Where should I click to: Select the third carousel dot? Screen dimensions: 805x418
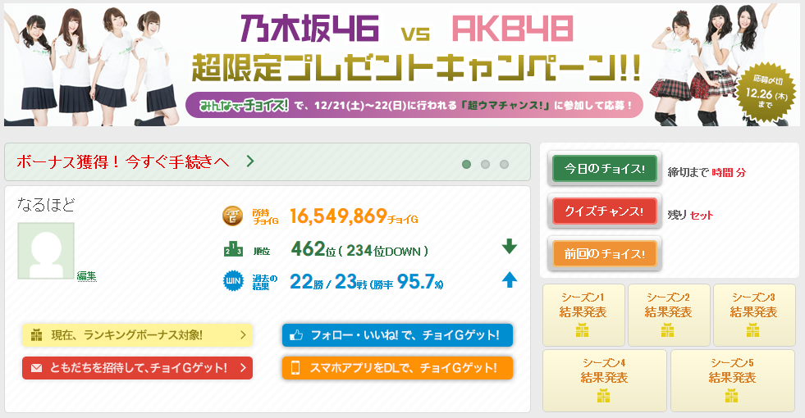click(504, 164)
